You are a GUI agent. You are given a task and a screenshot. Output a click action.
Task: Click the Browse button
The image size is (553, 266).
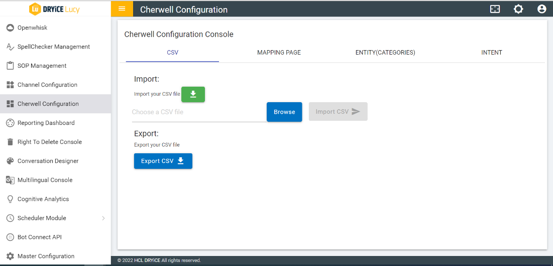pyautogui.click(x=284, y=112)
